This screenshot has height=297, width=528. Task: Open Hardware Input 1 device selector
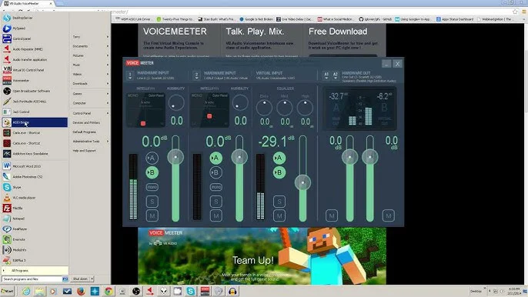(130, 75)
